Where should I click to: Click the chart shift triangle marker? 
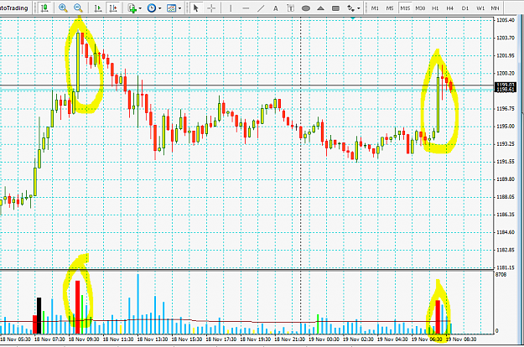tap(353, 18)
